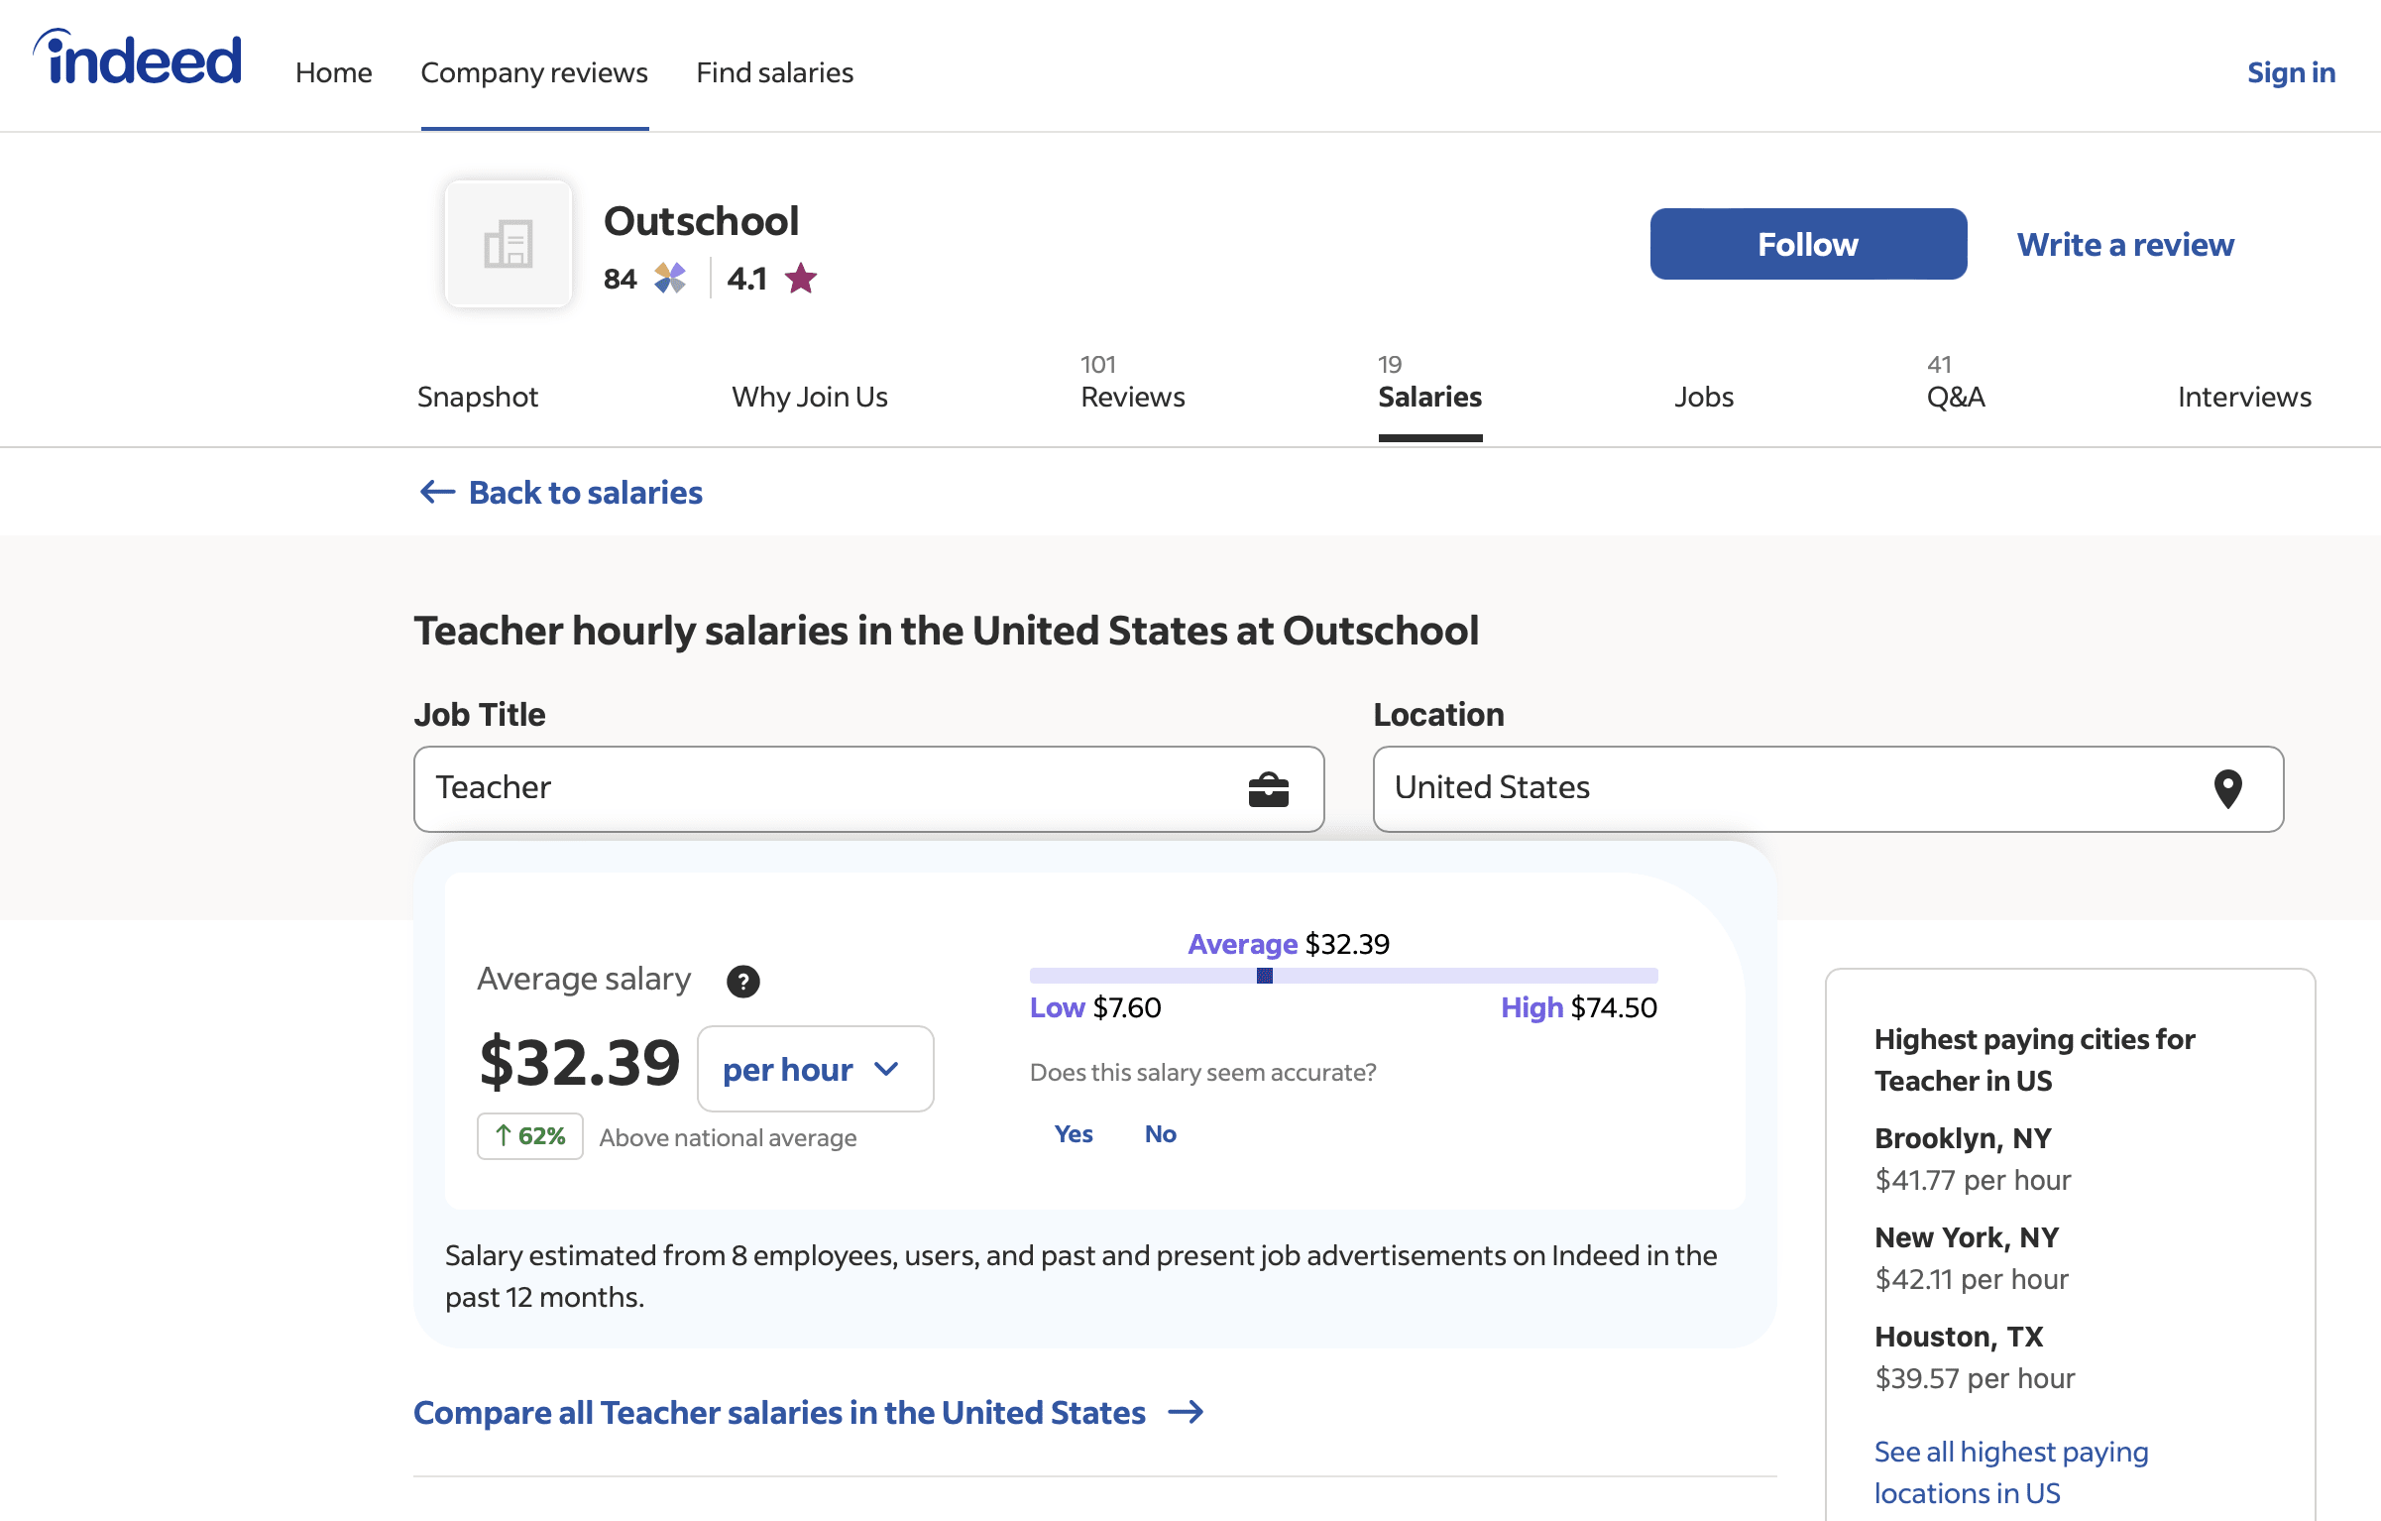This screenshot has width=2381, height=1521.
Task: Click Write a review
Action: (2123, 244)
